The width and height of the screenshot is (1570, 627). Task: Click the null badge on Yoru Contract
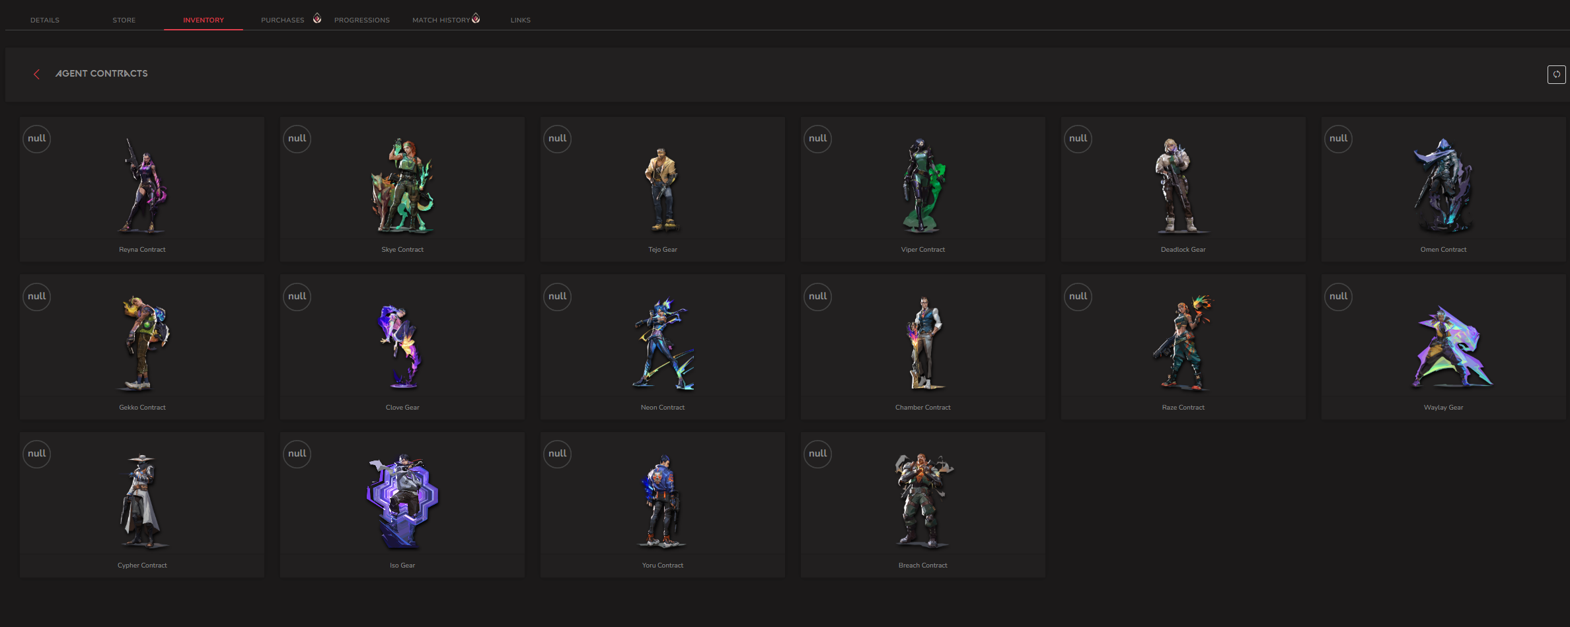pyautogui.click(x=558, y=454)
